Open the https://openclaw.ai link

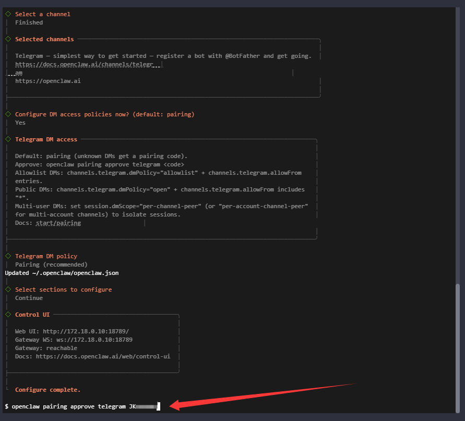(47, 81)
